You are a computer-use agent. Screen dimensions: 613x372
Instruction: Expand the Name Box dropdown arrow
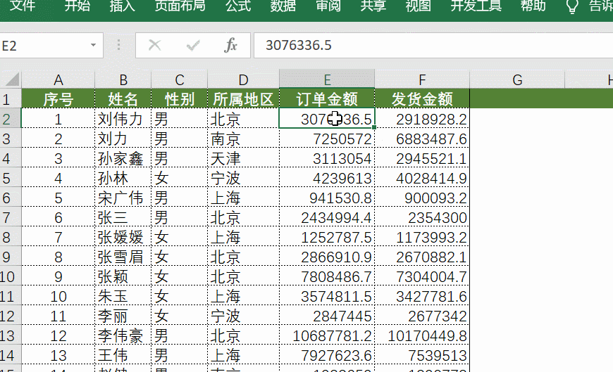click(93, 45)
